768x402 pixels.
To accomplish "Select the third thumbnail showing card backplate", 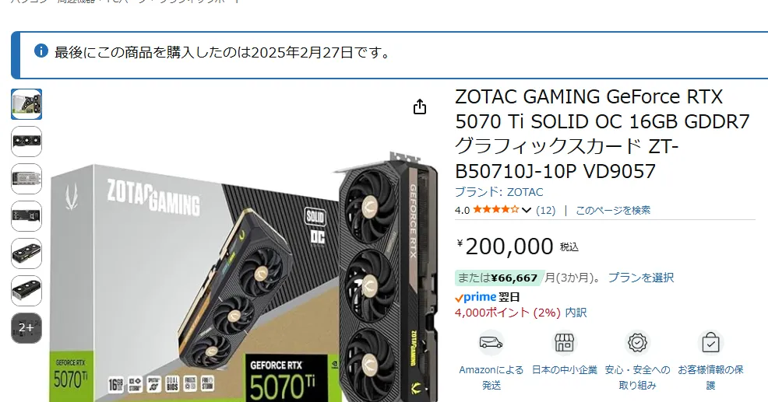I will pos(26,179).
